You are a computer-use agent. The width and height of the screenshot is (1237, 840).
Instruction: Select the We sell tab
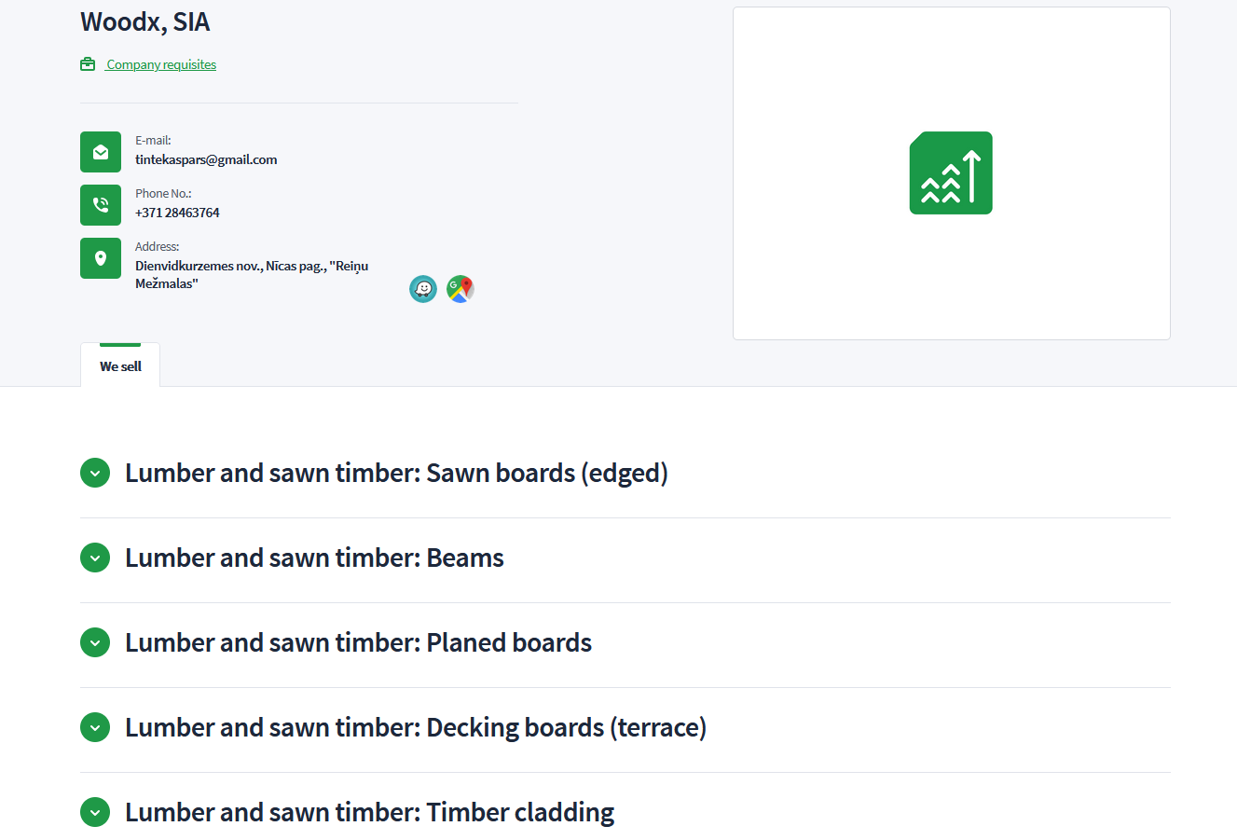click(x=120, y=366)
